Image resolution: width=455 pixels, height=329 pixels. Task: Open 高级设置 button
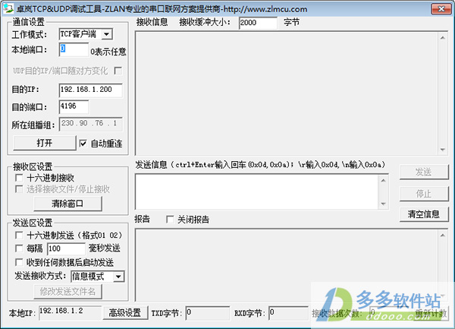click(x=125, y=313)
